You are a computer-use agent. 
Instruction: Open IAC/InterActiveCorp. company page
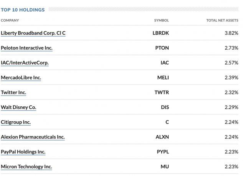(25, 63)
